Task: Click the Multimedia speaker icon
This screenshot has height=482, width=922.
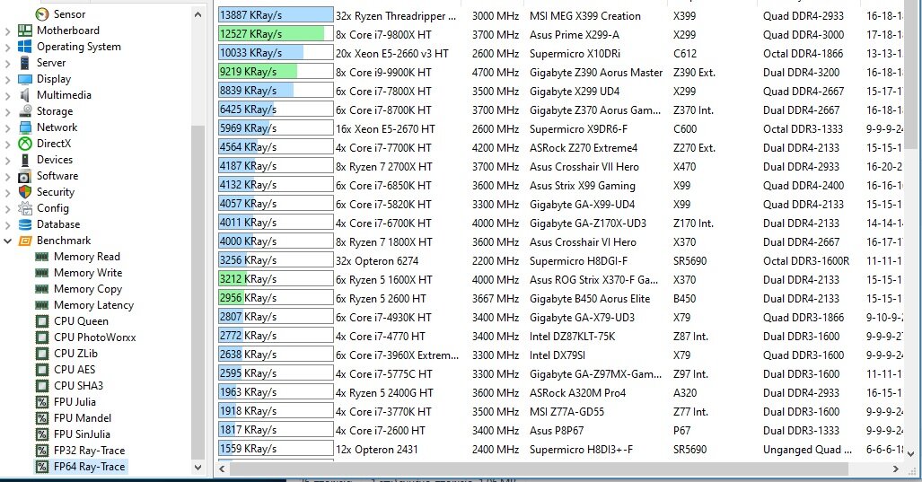Action: [x=25, y=94]
